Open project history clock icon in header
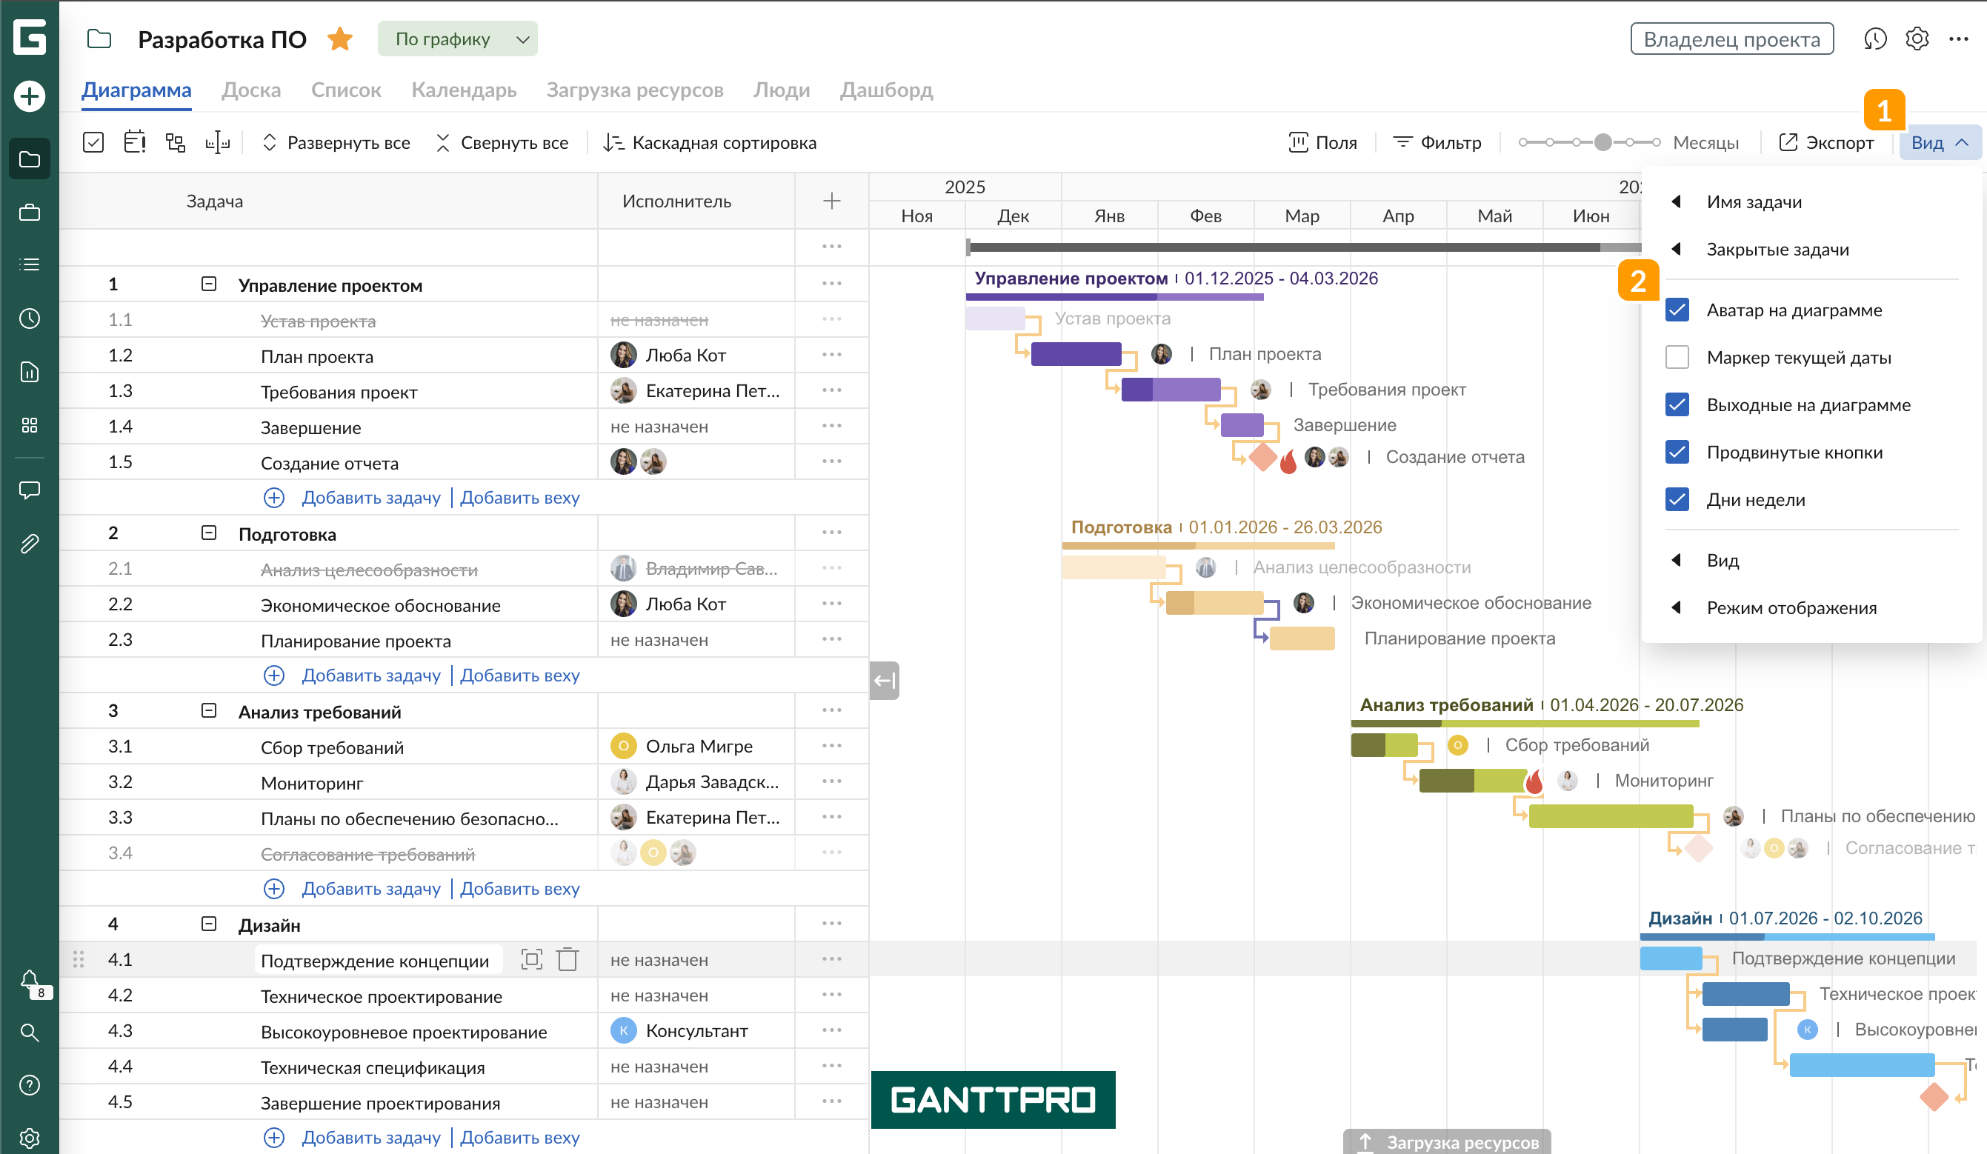Viewport: 1987px width, 1154px height. point(1874,39)
